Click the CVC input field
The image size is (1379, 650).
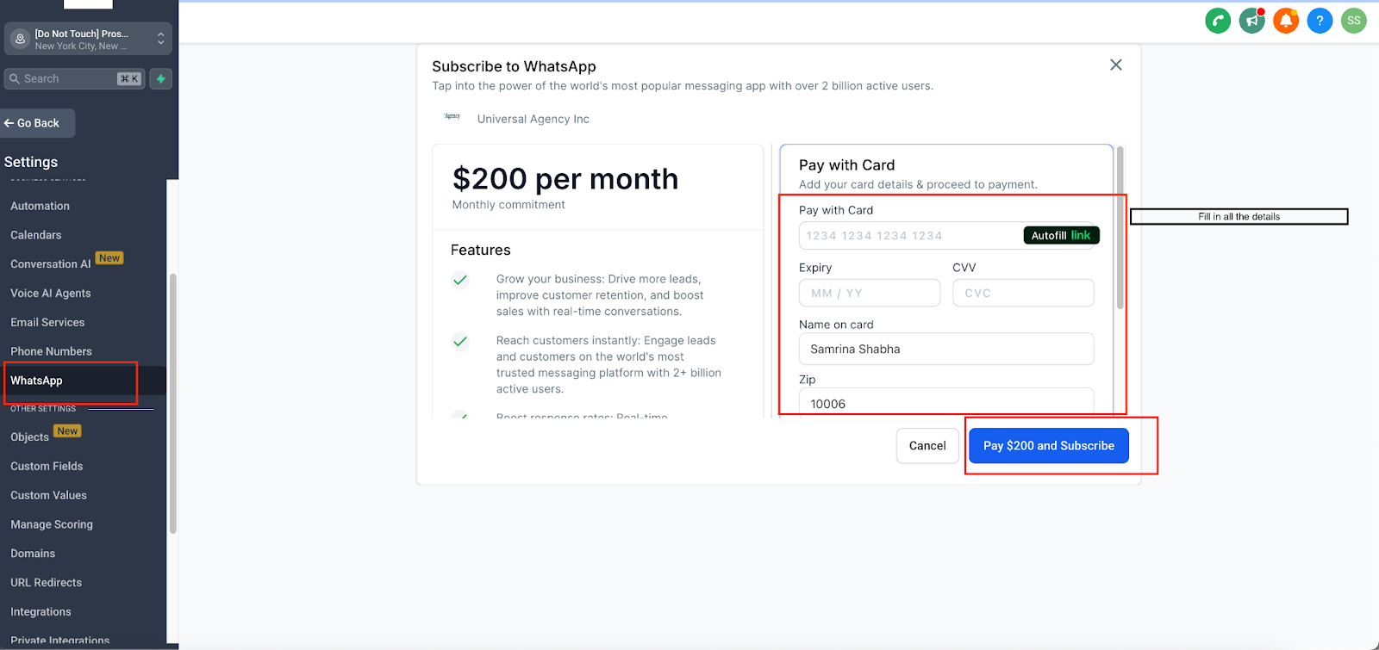click(x=1023, y=293)
